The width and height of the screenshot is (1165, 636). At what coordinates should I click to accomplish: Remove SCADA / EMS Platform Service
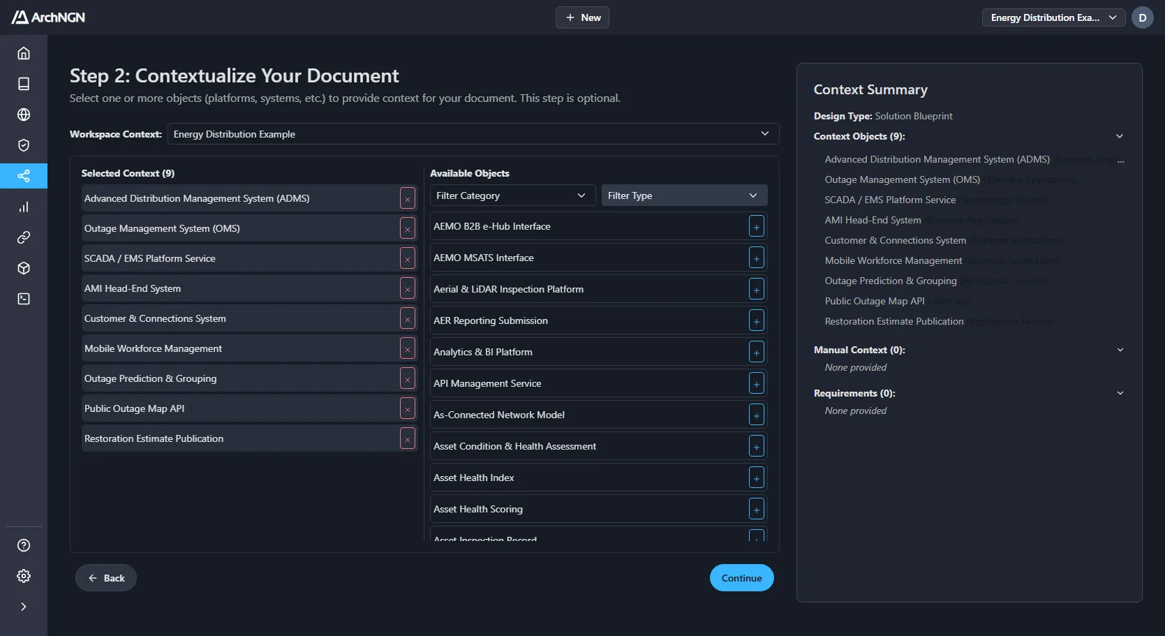pos(408,258)
